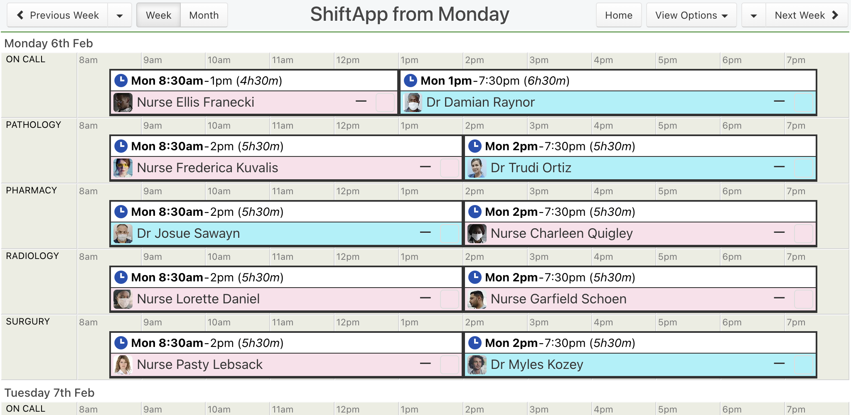851x415 pixels.
Task: Switch to the Month view tab
Action: [x=204, y=15]
